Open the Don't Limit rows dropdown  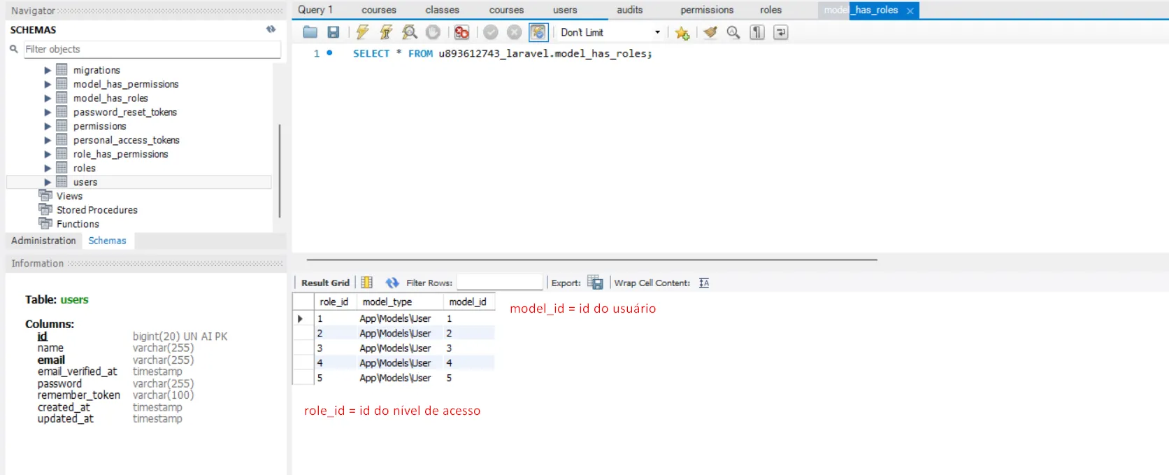657,32
